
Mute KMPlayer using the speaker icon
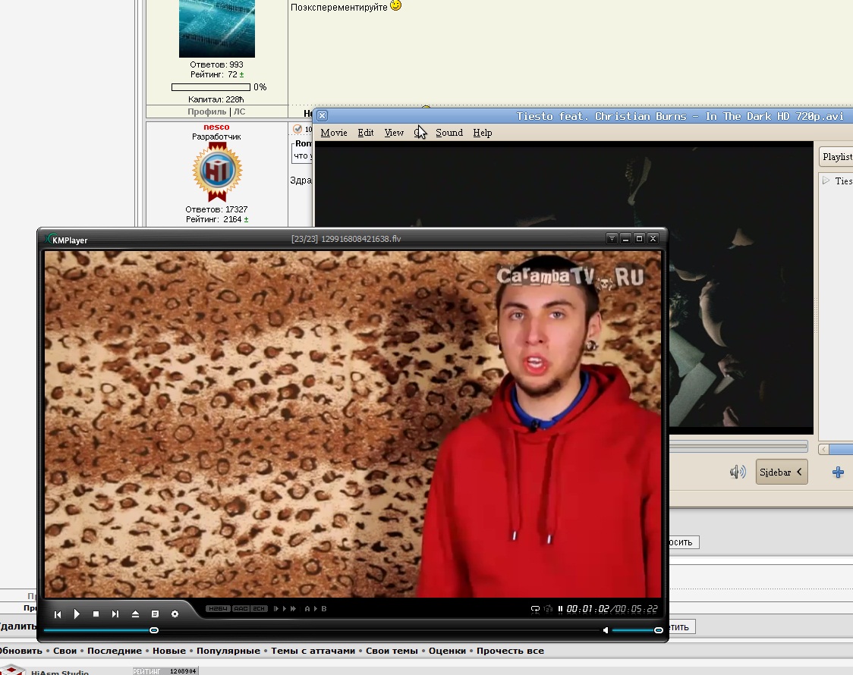pos(606,630)
